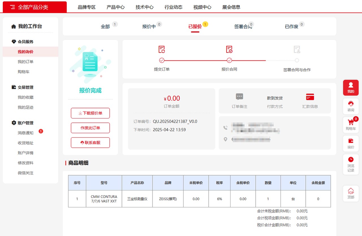Switch to the 报价中 tab

point(149,27)
